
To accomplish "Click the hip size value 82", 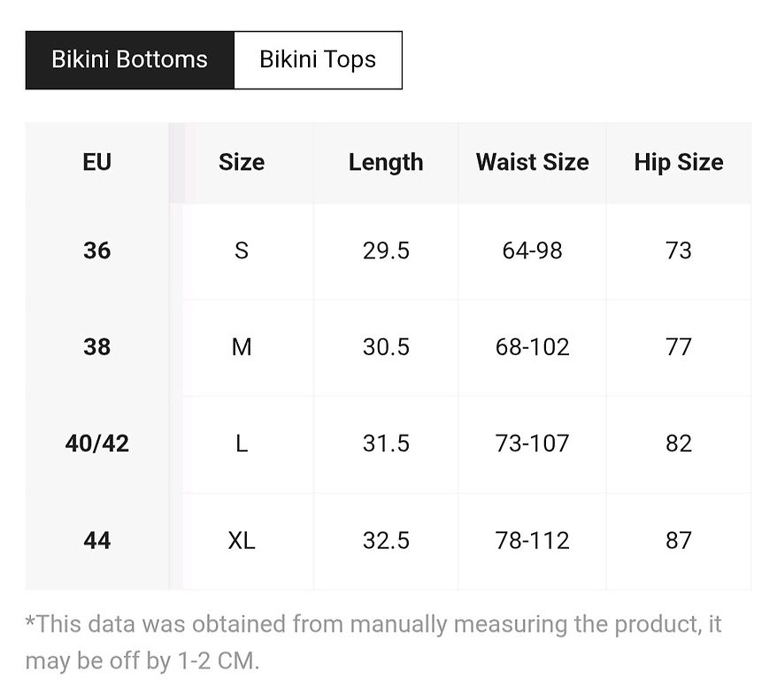I will pos(678,444).
